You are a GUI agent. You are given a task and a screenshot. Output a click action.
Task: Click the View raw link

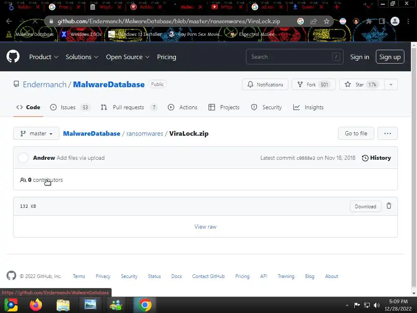tap(205, 227)
